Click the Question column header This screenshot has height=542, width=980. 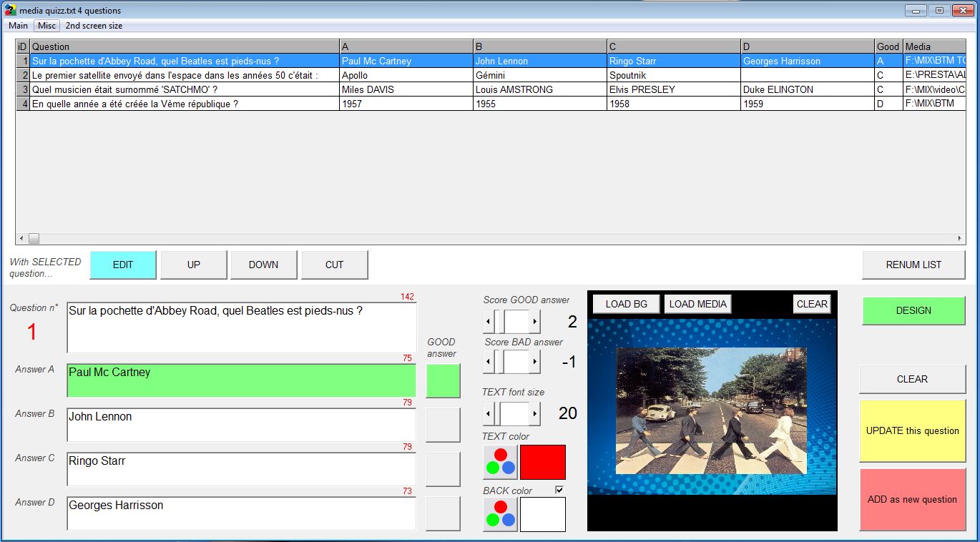[185, 46]
